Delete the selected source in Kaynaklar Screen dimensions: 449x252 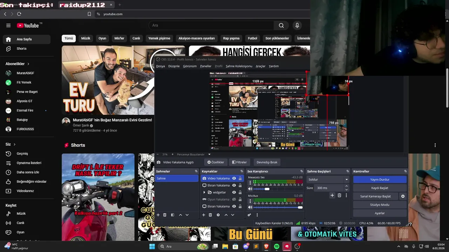210,215
